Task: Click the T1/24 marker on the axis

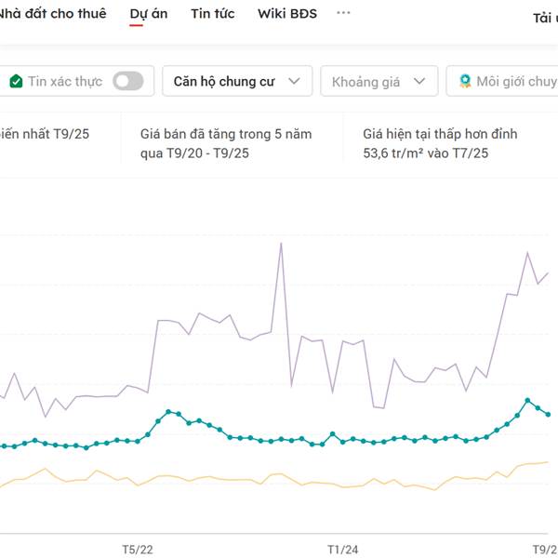Action: point(342,549)
